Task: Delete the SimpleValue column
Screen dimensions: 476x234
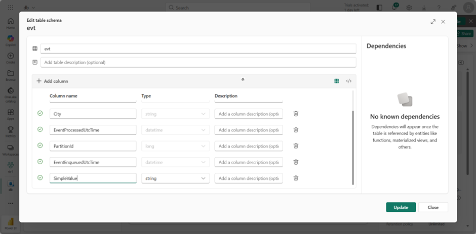Action: pyautogui.click(x=296, y=178)
